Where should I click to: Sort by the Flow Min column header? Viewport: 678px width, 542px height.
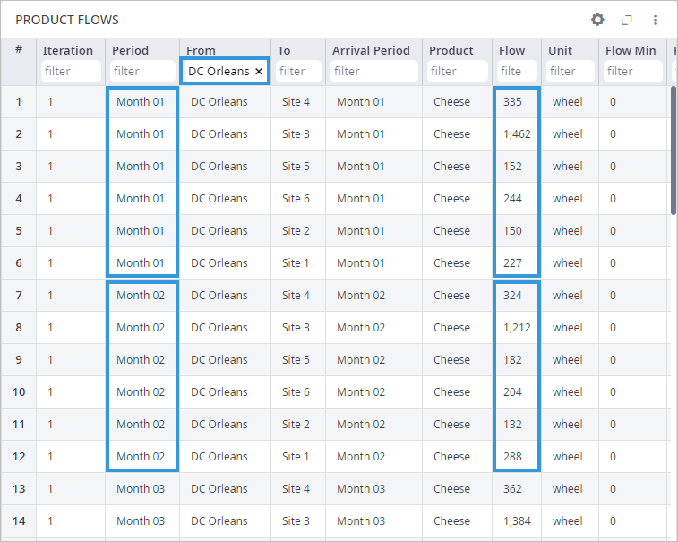coord(631,50)
